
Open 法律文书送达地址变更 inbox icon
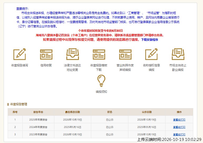pos(72,54)
